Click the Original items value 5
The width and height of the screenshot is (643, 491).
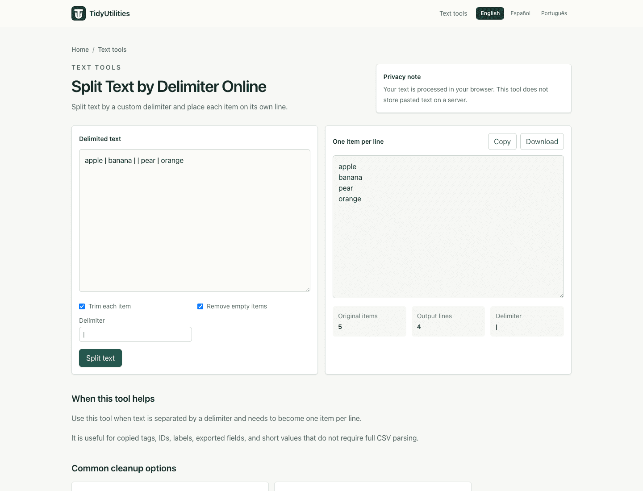point(340,327)
